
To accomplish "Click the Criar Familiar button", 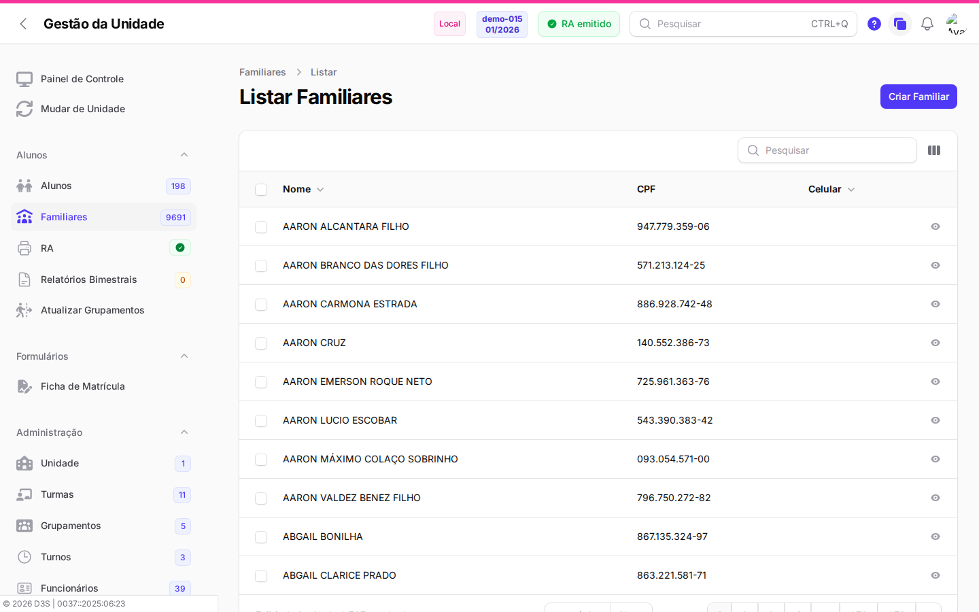I will [918, 97].
